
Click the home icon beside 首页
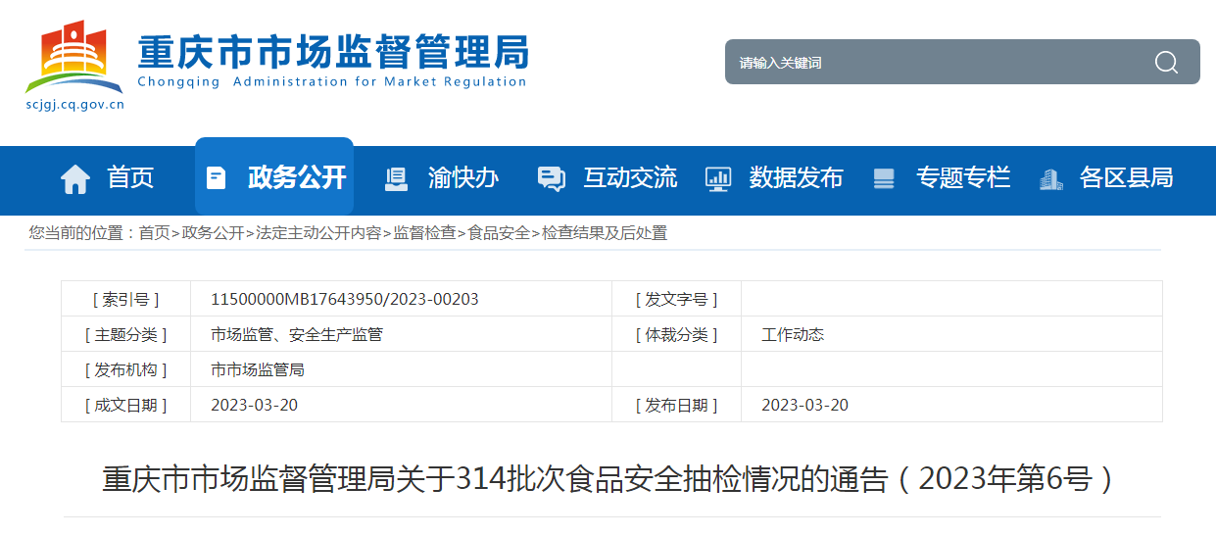(x=75, y=178)
